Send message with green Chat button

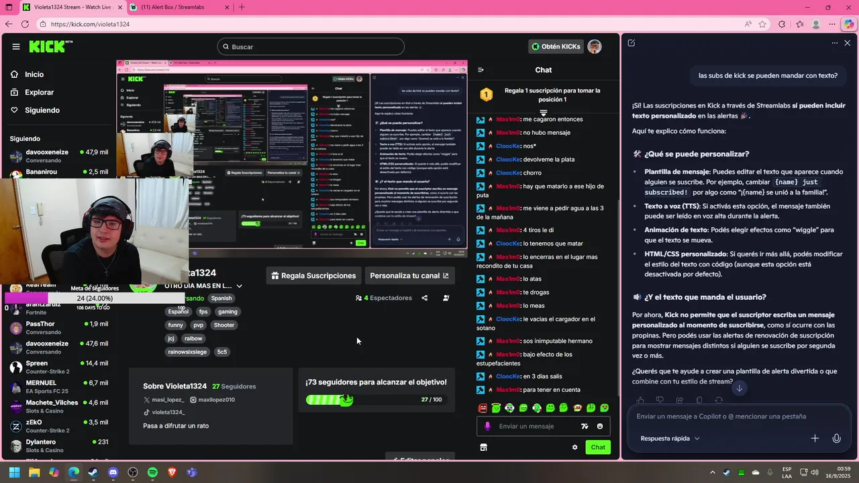point(598,447)
